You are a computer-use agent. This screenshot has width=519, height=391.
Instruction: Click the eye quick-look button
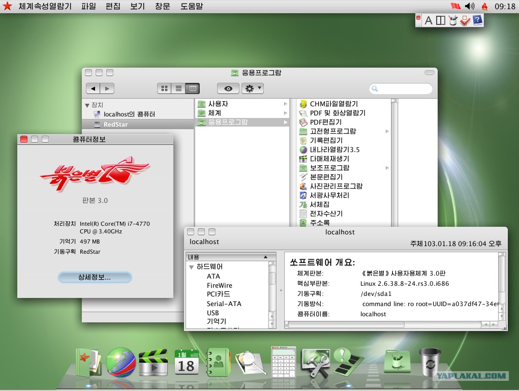(x=228, y=88)
